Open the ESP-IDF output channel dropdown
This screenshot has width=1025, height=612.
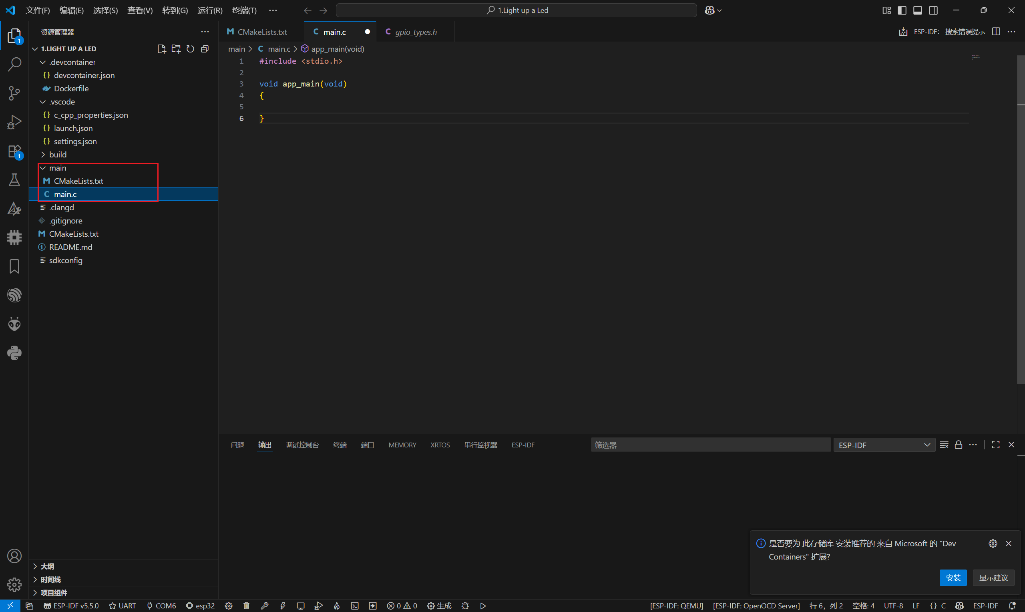pos(884,445)
